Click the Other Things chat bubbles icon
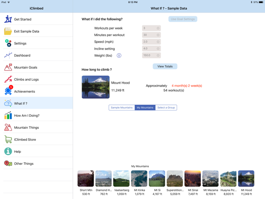 (x=8, y=163)
